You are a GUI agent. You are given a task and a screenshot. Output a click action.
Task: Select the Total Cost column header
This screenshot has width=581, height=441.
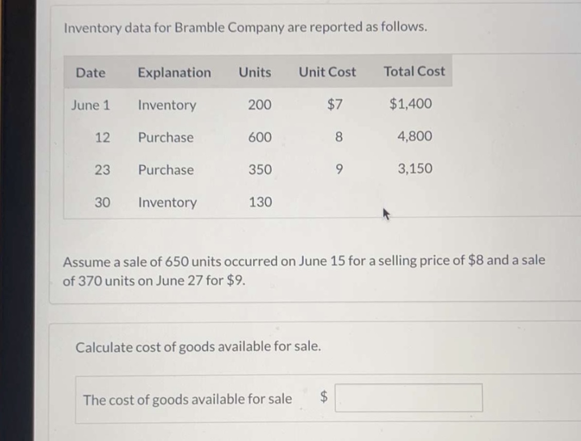tap(414, 71)
